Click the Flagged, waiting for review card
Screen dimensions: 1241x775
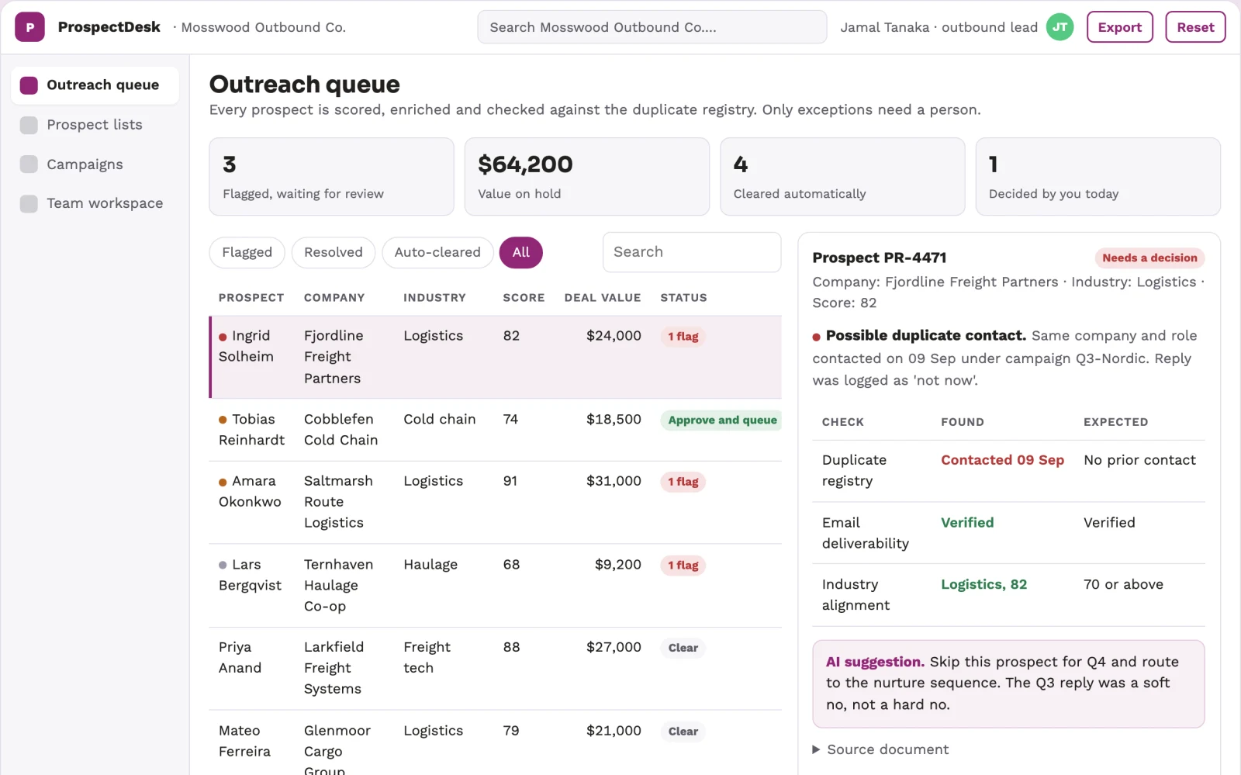331,177
